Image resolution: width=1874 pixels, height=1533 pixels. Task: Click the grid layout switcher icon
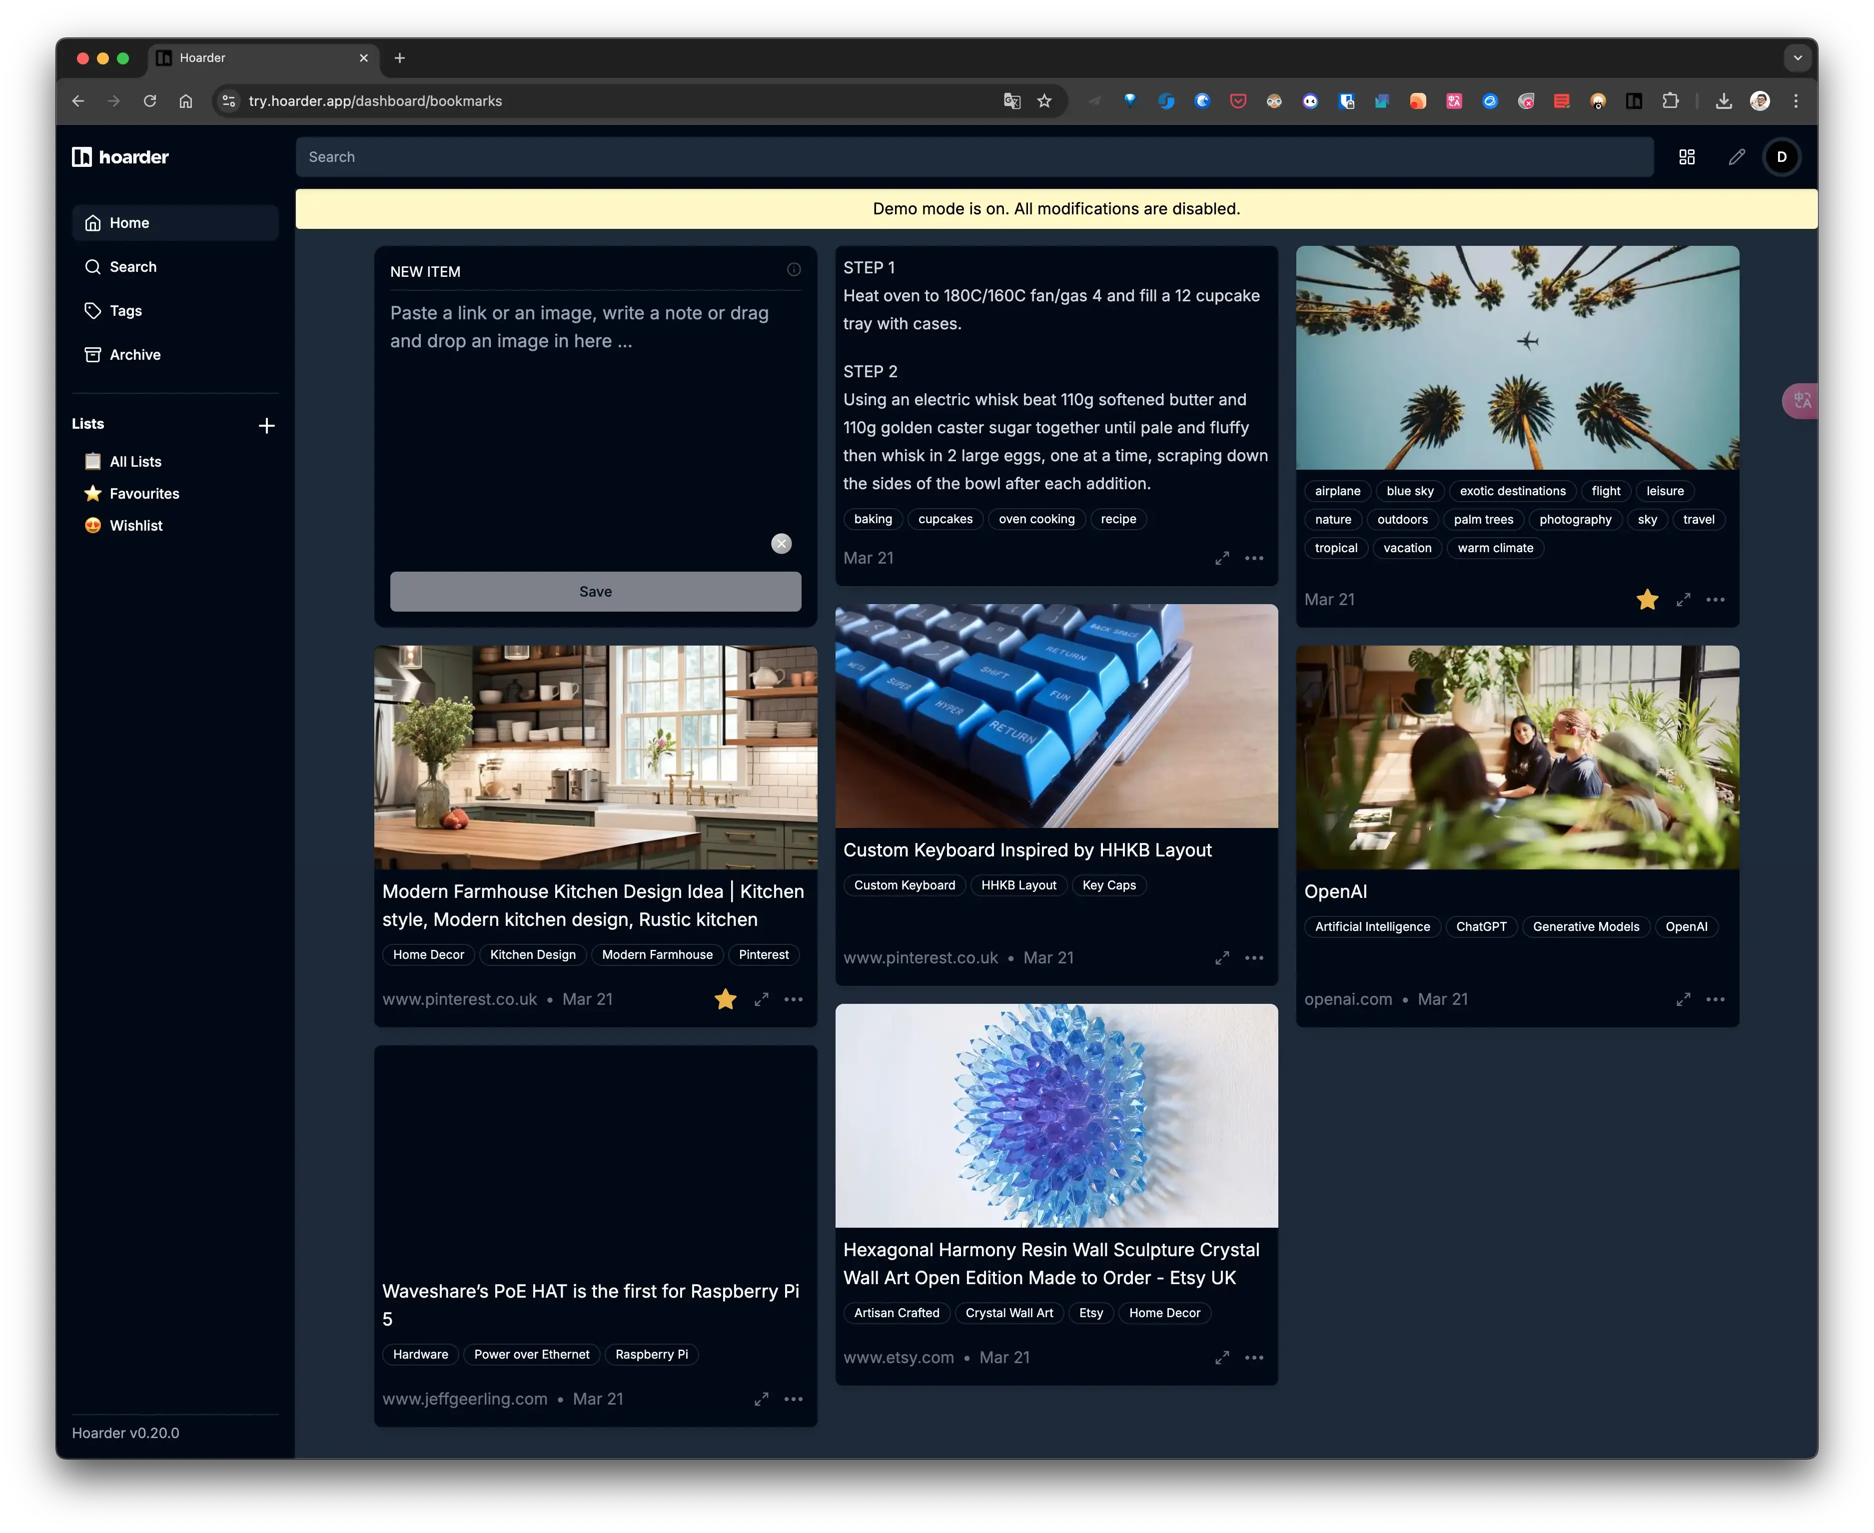(x=1686, y=157)
